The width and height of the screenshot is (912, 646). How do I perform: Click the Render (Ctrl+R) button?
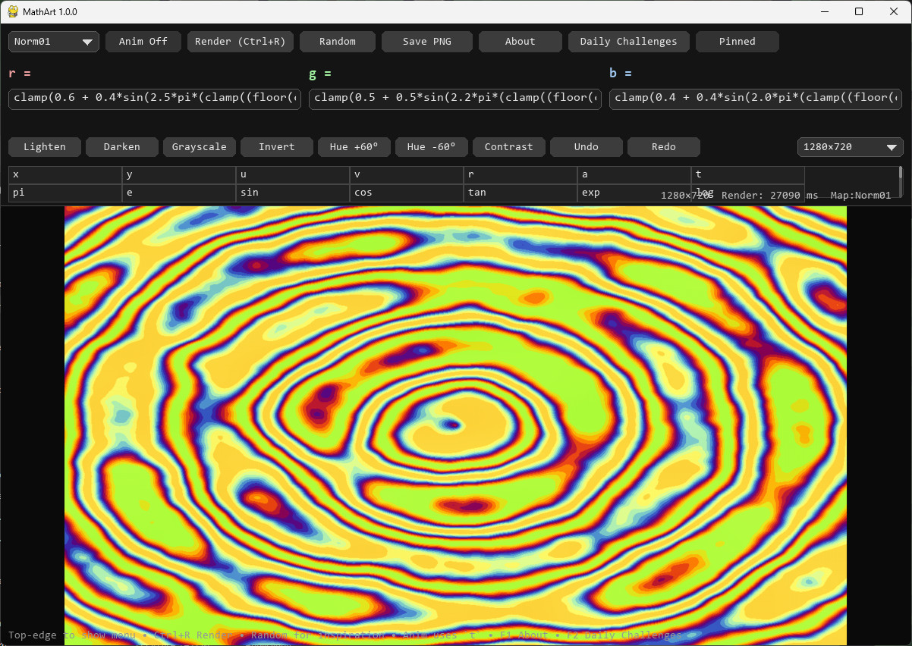click(241, 42)
